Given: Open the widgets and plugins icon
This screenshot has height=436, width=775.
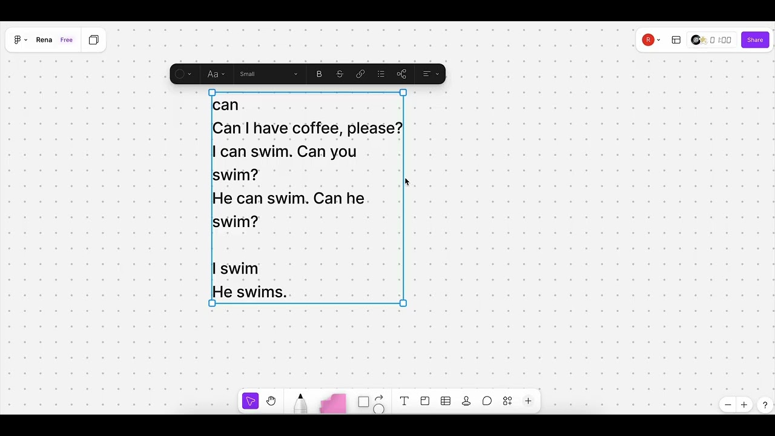Looking at the screenshot, I should (507, 401).
